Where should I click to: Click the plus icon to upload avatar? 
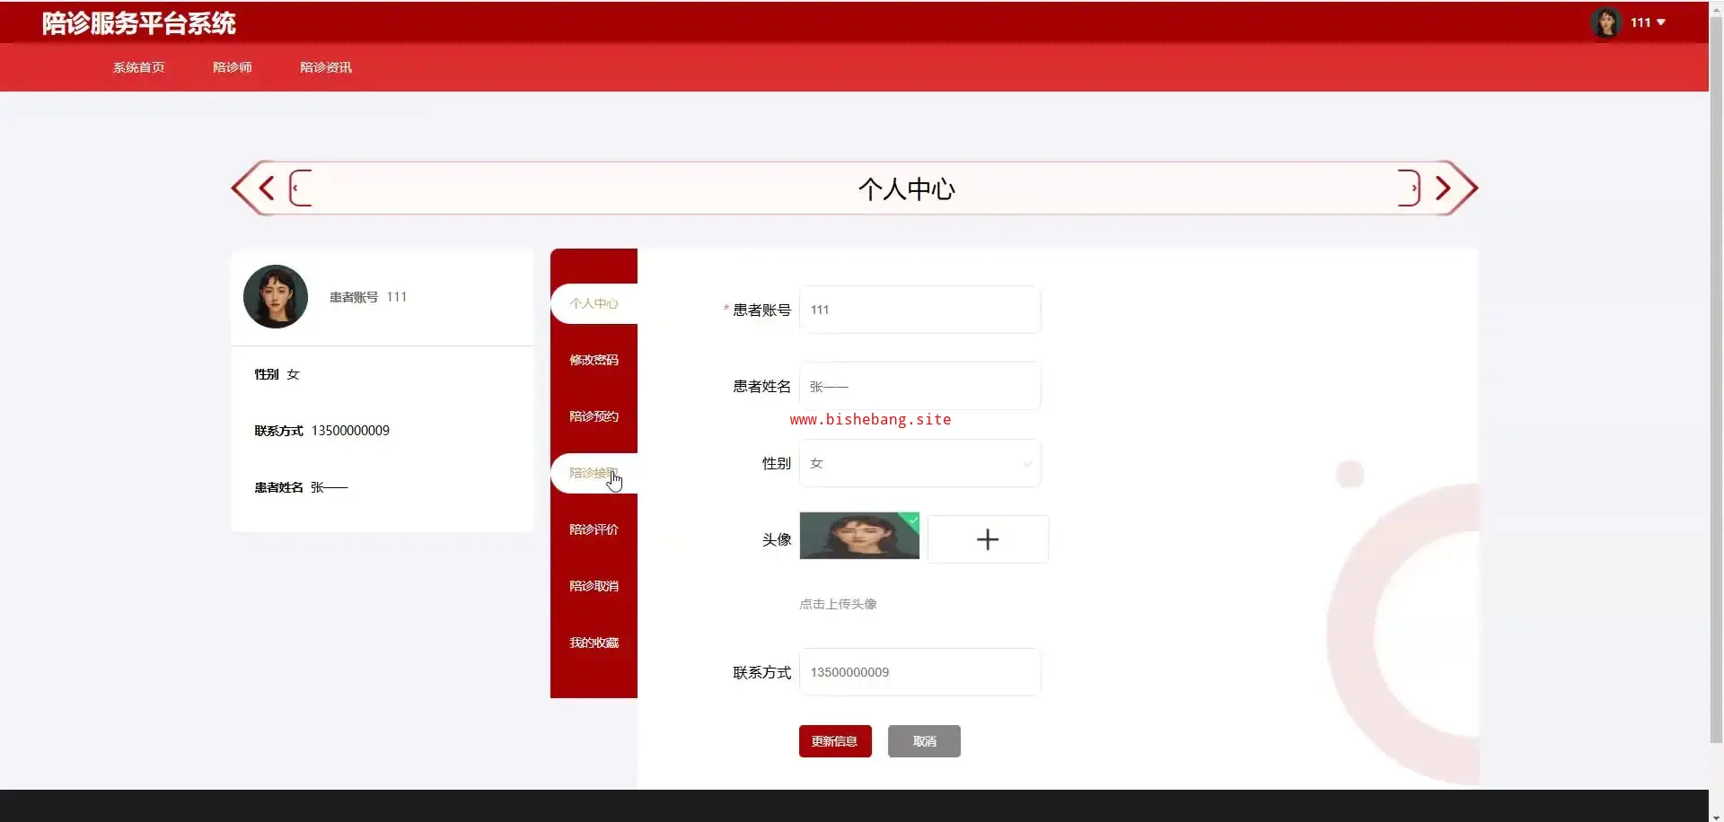tap(988, 539)
